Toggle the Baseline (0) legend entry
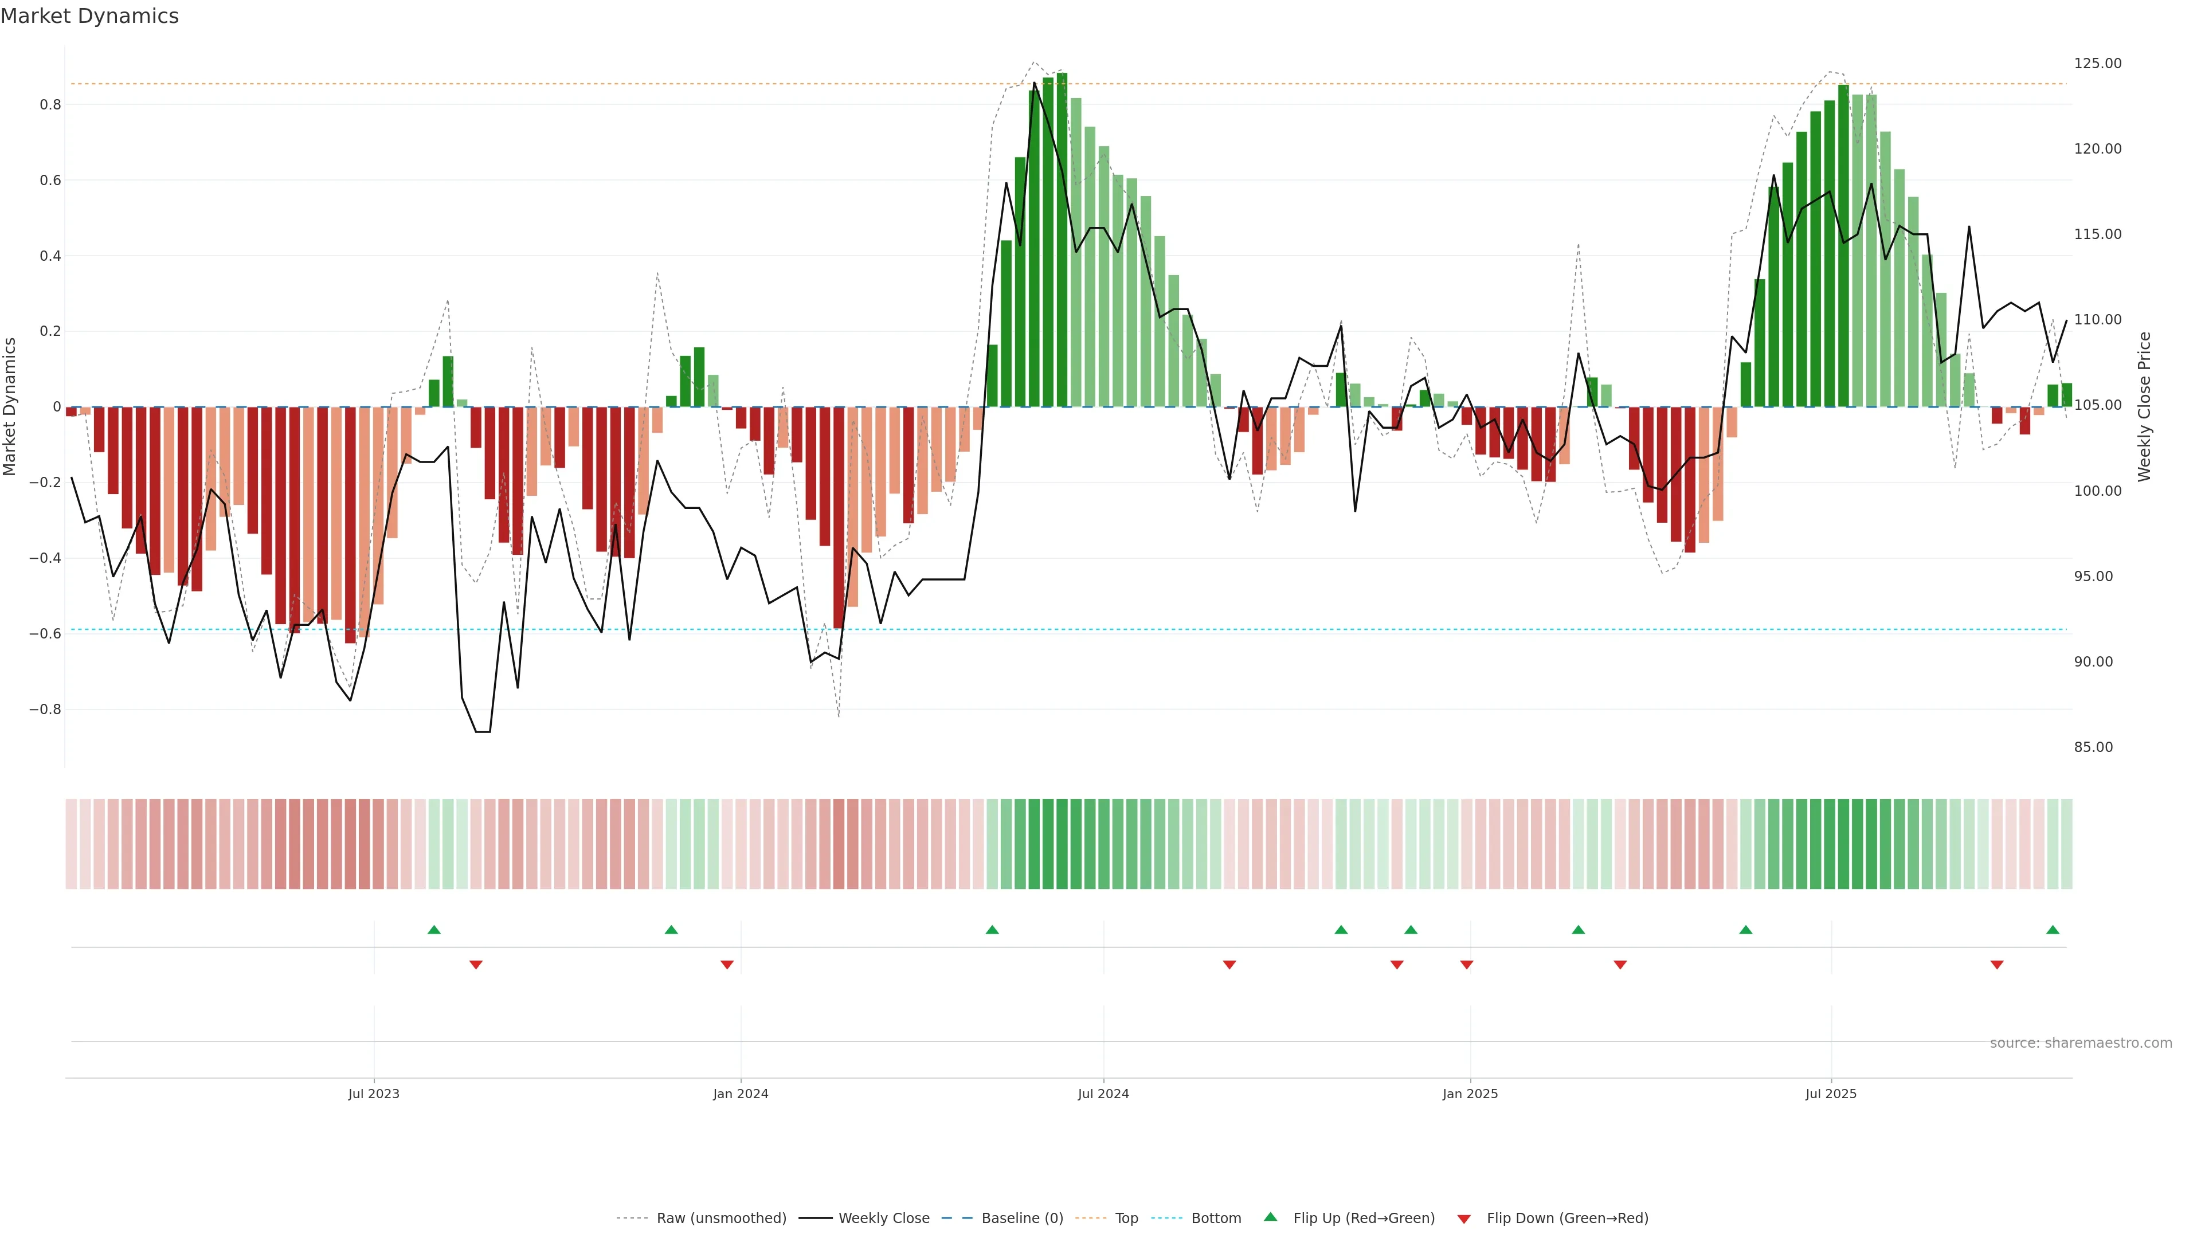 coord(1021,1217)
